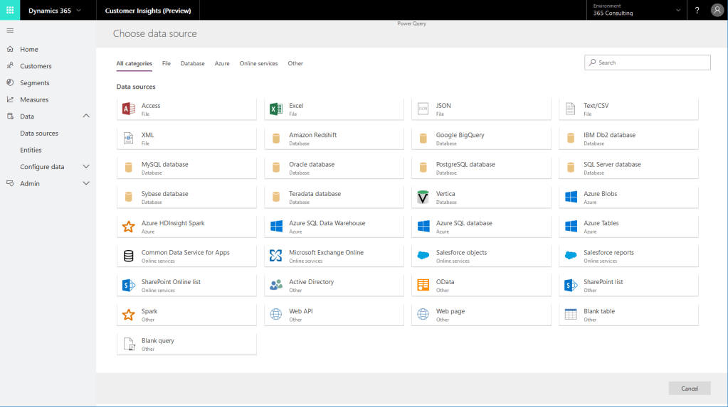Click the Access database file icon
This screenshot has height=407, width=728.
pos(128,109)
